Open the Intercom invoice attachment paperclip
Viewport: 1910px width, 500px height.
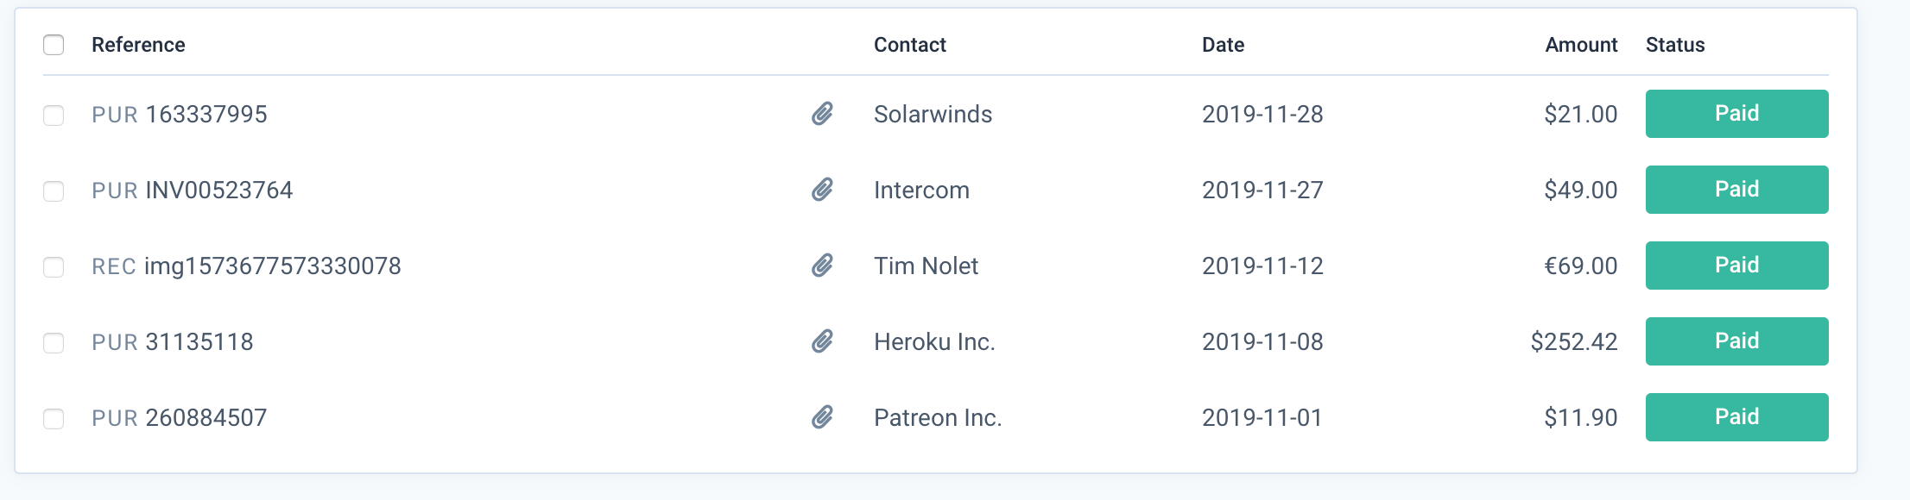tap(822, 190)
